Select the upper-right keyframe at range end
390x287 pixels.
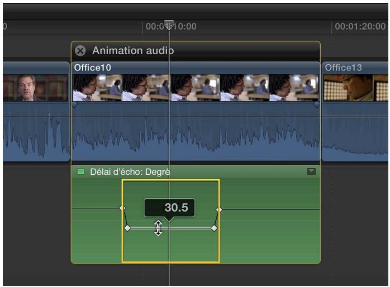[219, 210]
